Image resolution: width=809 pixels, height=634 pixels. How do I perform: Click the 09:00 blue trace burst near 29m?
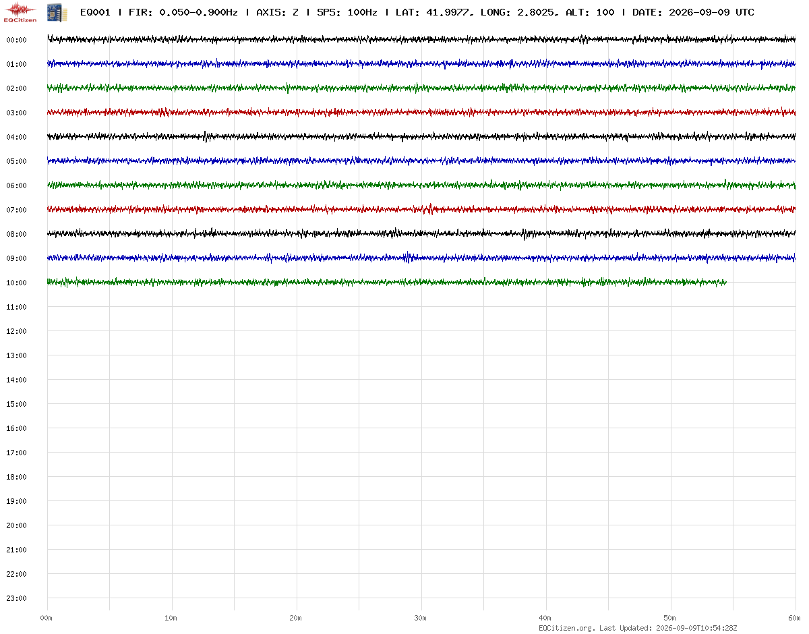(x=407, y=257)
